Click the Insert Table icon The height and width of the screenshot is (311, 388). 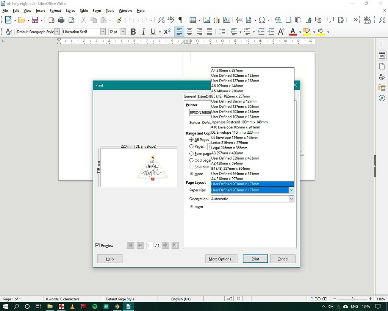click(192, 20)
